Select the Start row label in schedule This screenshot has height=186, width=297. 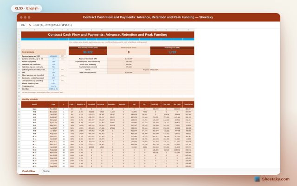(x=34, y=109)
